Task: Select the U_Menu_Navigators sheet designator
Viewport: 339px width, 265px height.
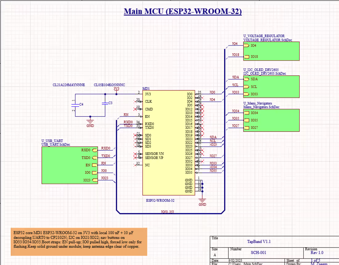Action: [x=258, y=103]
